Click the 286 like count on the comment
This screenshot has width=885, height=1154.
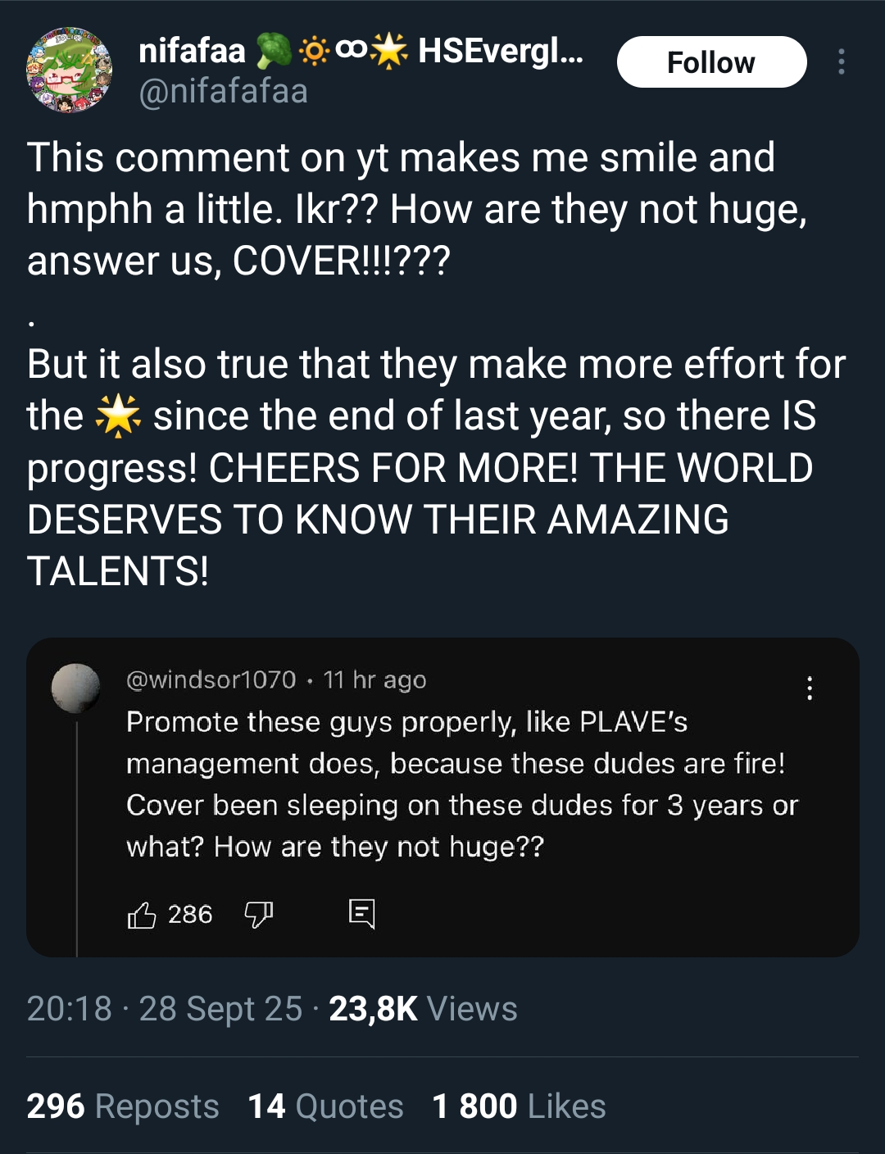click(x=190, y=914)
